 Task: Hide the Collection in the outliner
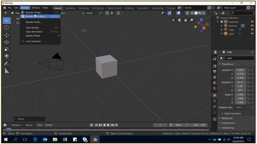[252, 22]
